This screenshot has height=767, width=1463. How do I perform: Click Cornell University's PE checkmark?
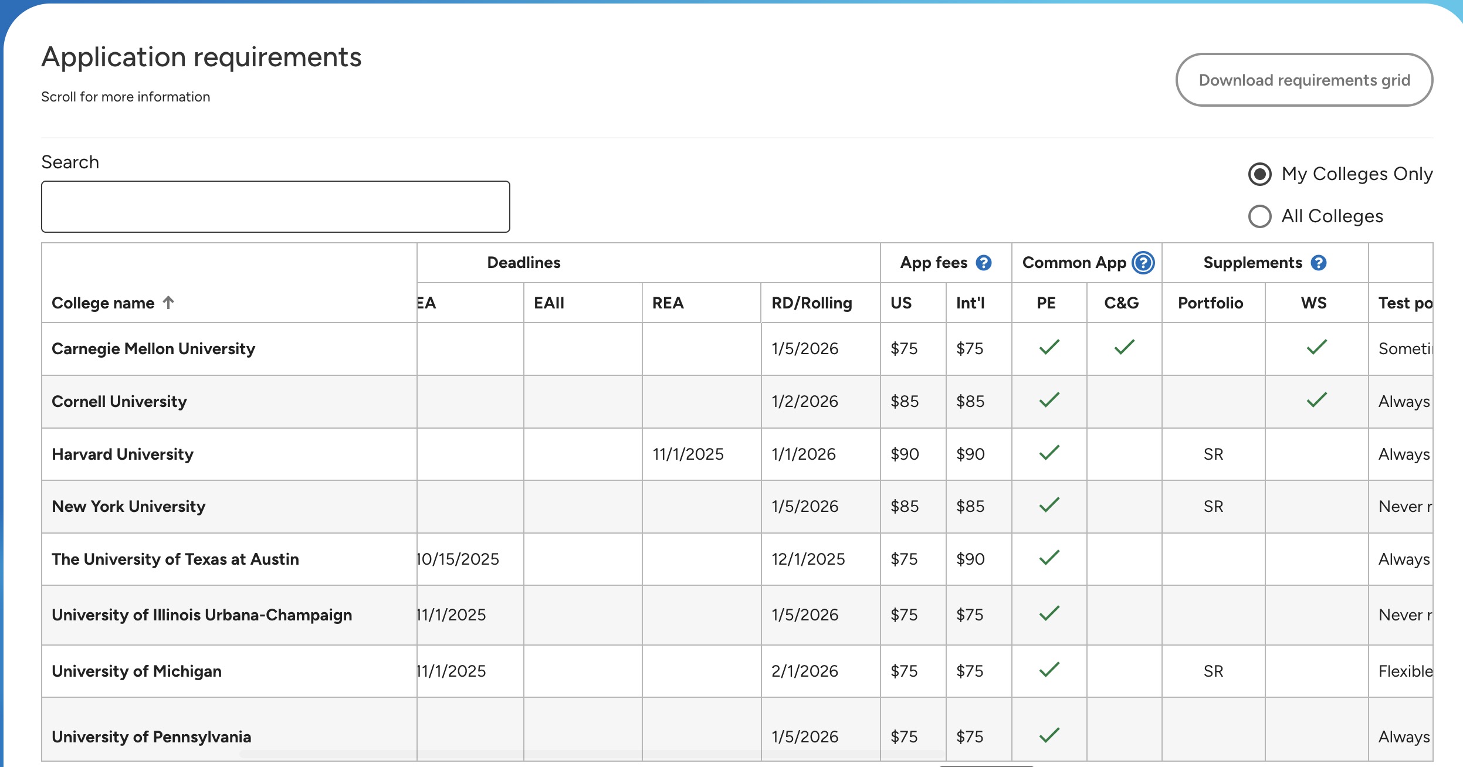click(x=1049, y=400)
